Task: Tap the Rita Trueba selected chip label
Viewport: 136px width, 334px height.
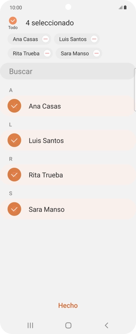Action: click(26, 53)
